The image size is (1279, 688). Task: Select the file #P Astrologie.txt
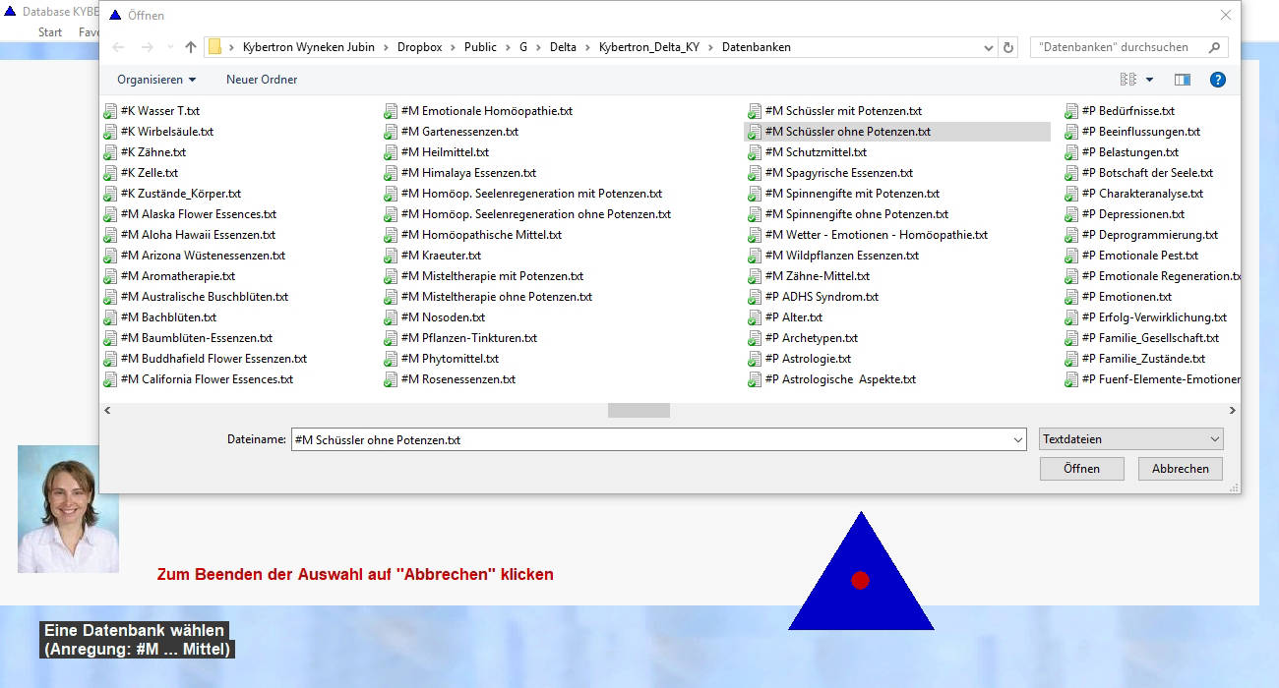click(x=815, y=359)
